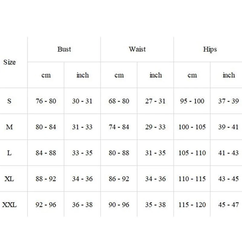
Task: Select the 68 - 80 waist cell
Action: [x=119, y=101]
